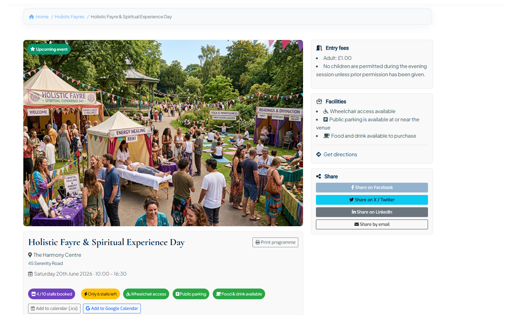505x315 pixels.
Task: Open Get directions link
Action: coord(340,154)
